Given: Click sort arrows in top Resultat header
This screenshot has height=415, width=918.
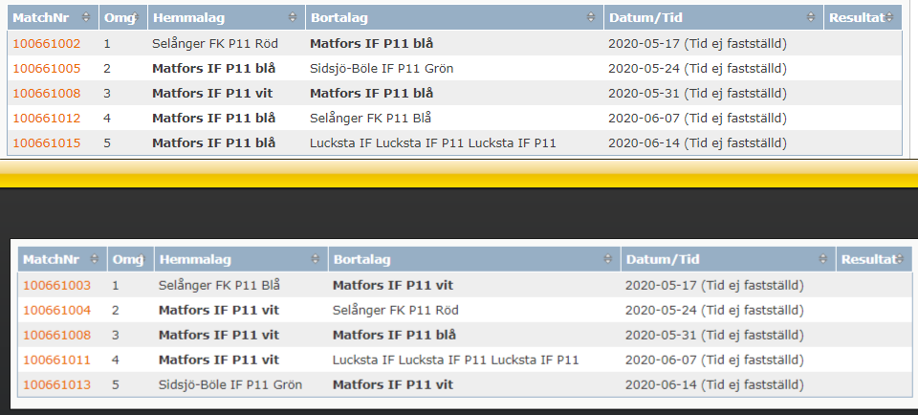Looking at the screenshot, I should 889,17.
